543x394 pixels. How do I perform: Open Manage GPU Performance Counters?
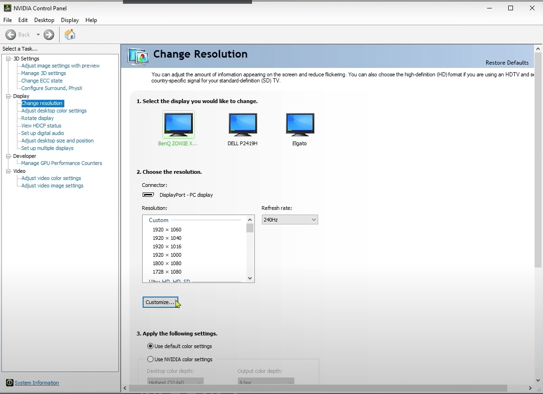click(x=61, y=163)
